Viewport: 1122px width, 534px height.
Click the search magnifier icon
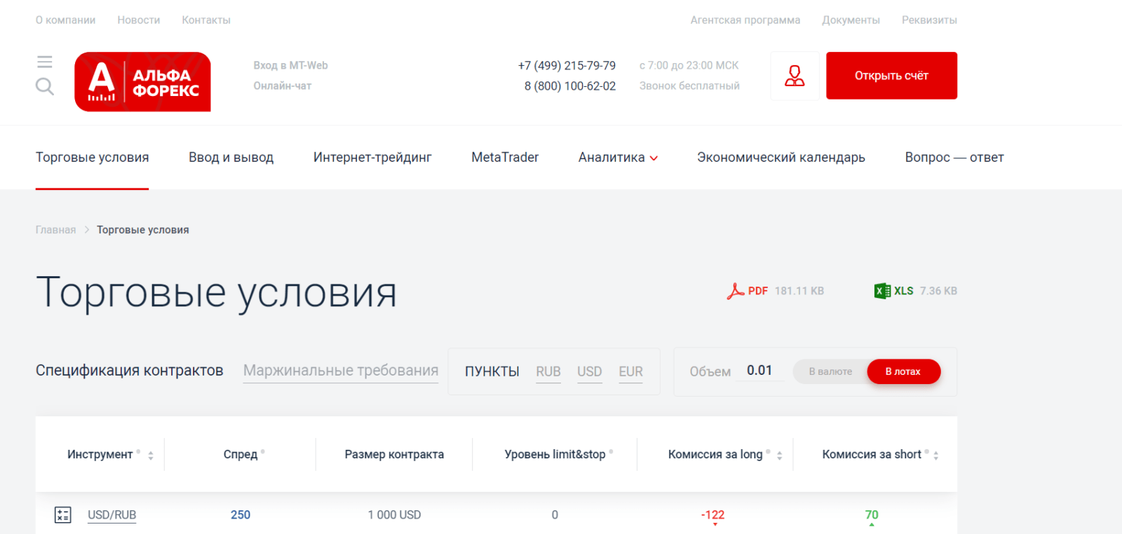point(44,86)
